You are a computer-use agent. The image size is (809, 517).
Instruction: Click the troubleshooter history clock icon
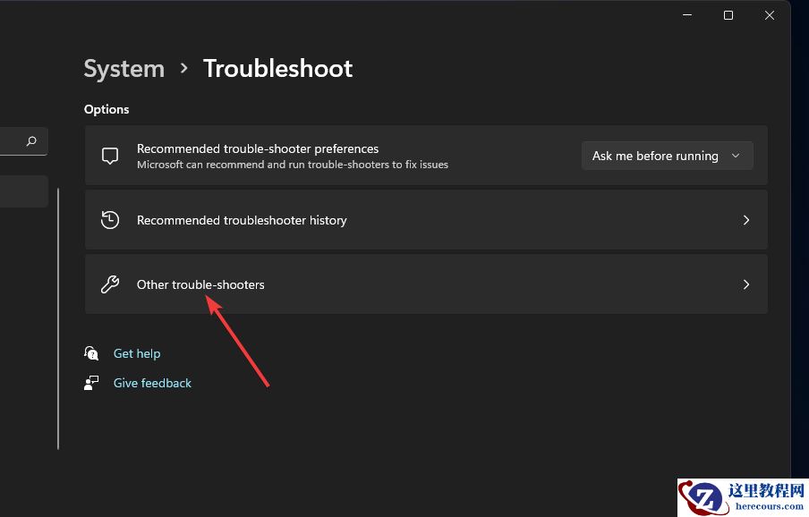[110, 220]
